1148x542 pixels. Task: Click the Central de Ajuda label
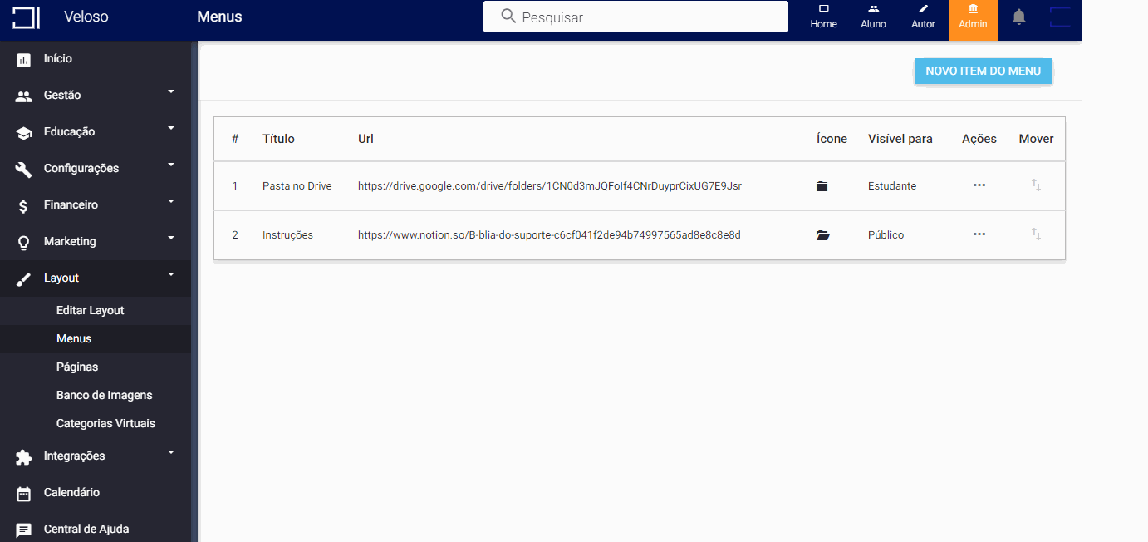coord(86,529)
